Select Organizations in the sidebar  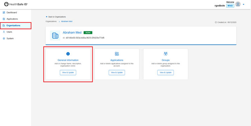[x=16, y=26]
